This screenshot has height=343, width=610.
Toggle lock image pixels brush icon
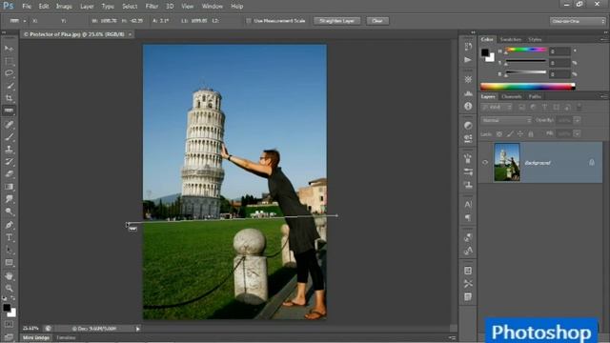coord(510,133)
